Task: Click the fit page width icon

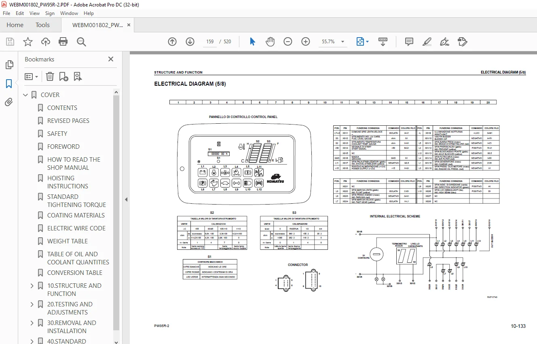Action: pos(360,42)
